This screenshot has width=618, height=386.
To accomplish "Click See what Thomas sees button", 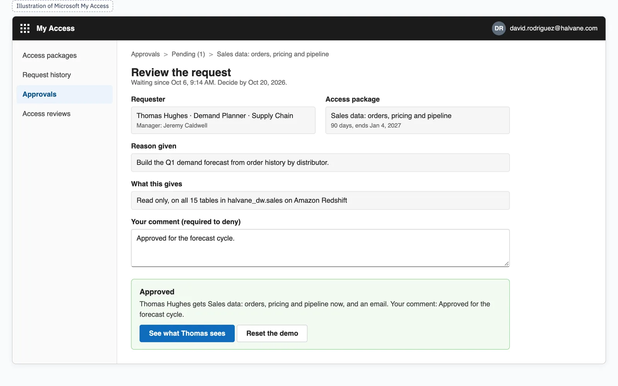I will [x=187, y=334].
